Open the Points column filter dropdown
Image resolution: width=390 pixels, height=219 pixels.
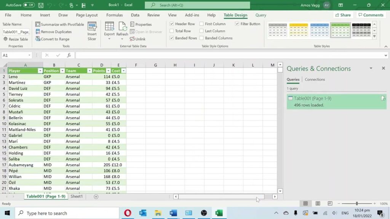[x=108, y=71]
